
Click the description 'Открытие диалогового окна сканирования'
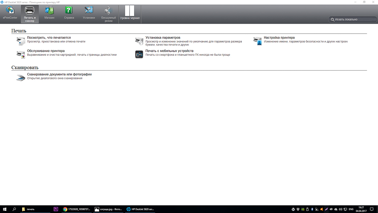point(55,78)
